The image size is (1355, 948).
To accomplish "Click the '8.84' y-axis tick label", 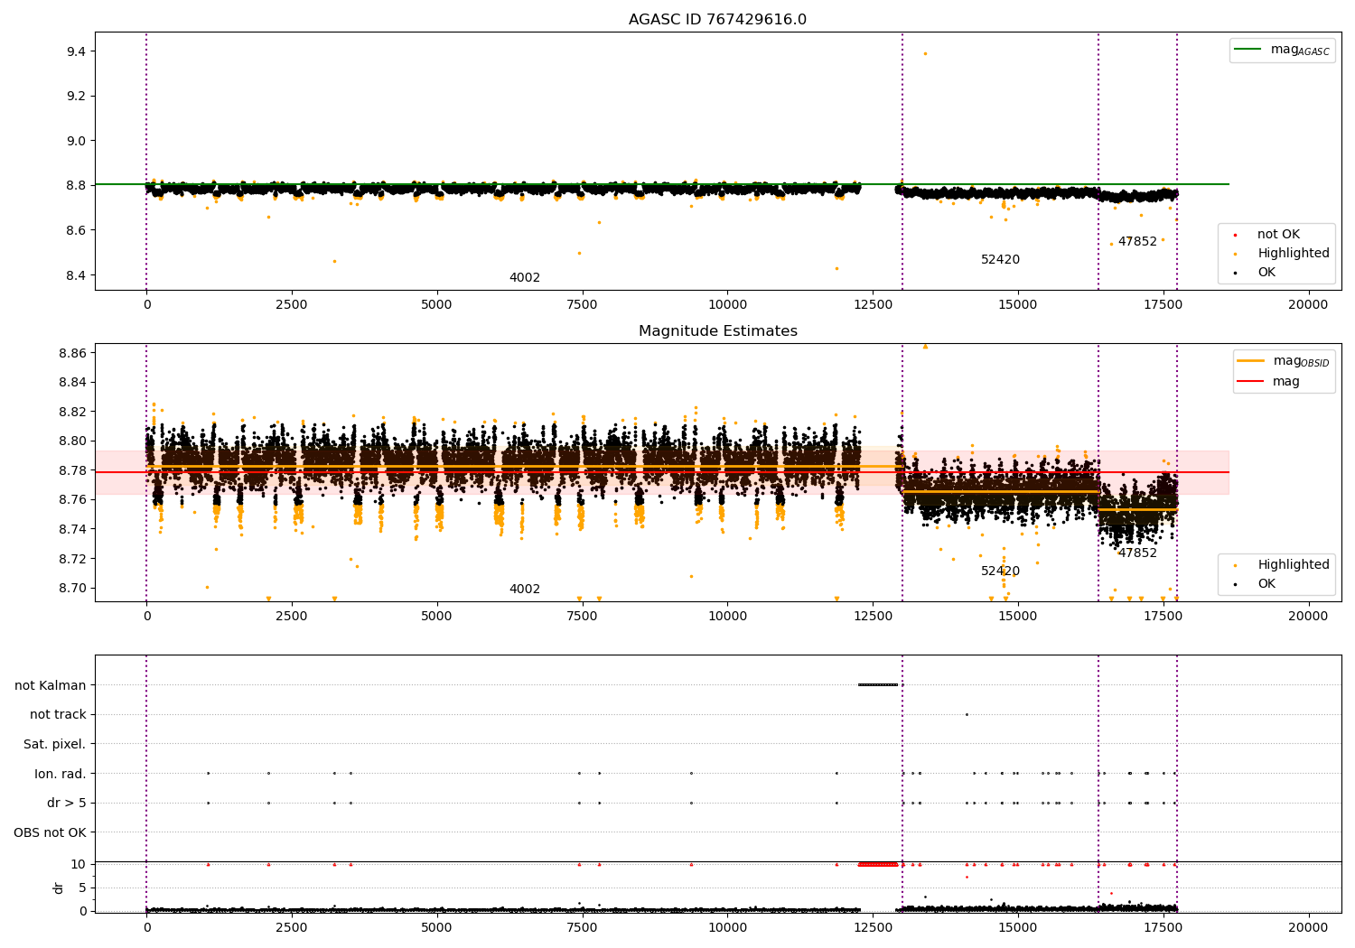I will click(72, 383).
